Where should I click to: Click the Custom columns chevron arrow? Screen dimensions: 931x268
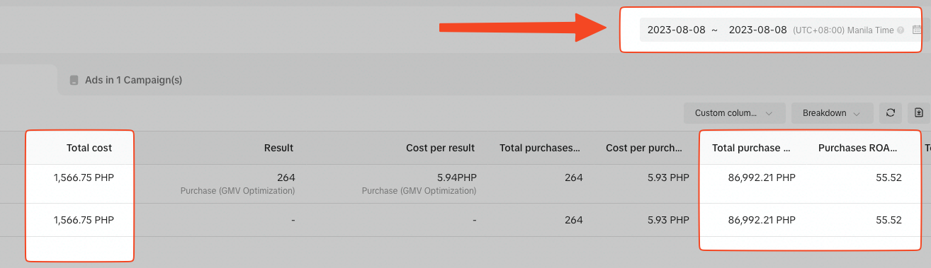point(771,113)
